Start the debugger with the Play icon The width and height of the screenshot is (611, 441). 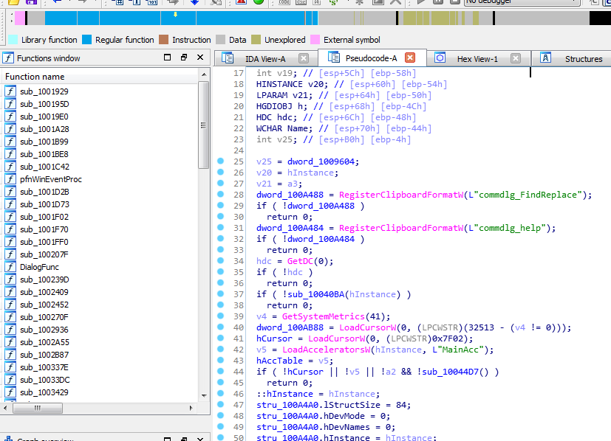420,3
